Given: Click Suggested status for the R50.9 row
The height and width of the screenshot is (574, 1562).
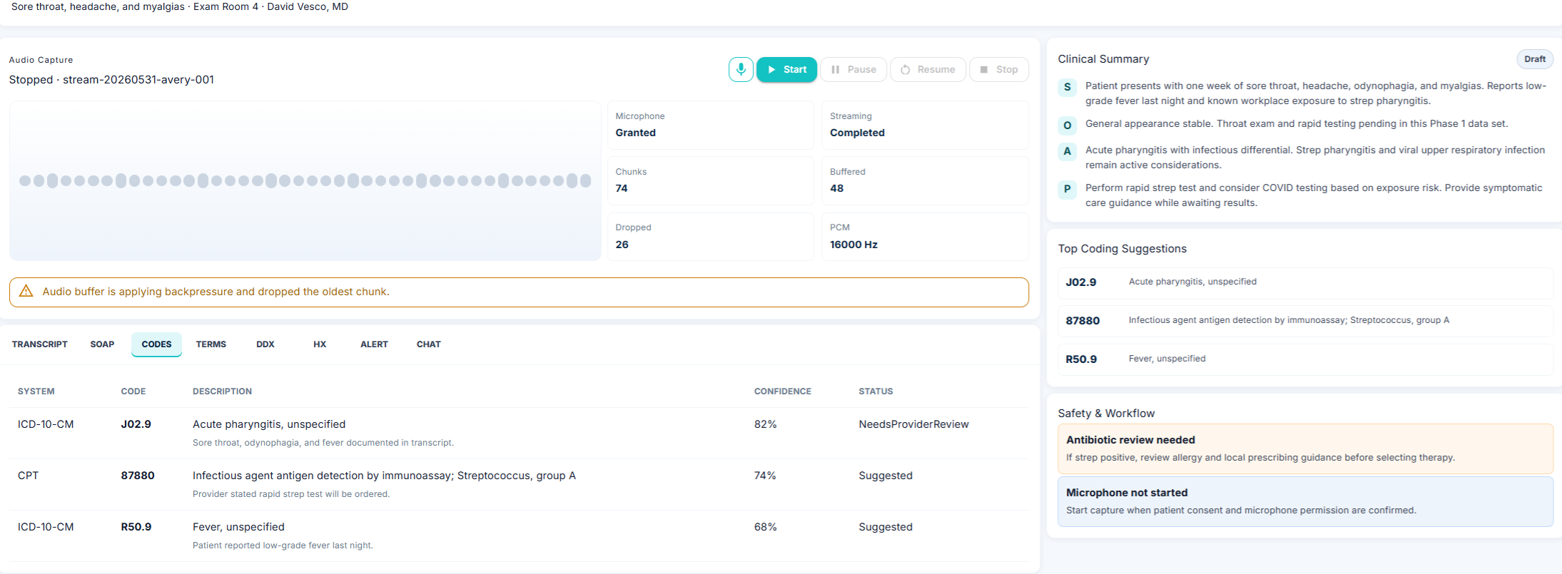Looking at the screenshot, I should pos(886,527).
